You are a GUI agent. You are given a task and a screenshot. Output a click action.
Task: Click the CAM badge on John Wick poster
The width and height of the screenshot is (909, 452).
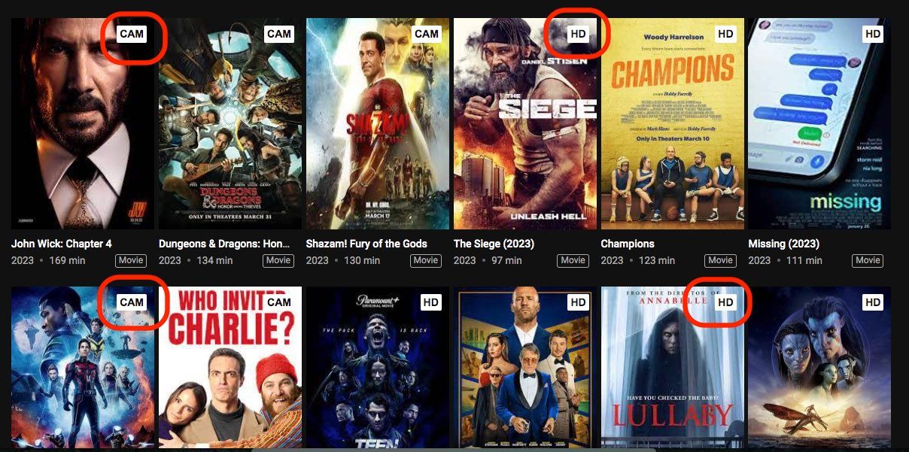coord(132,33)
